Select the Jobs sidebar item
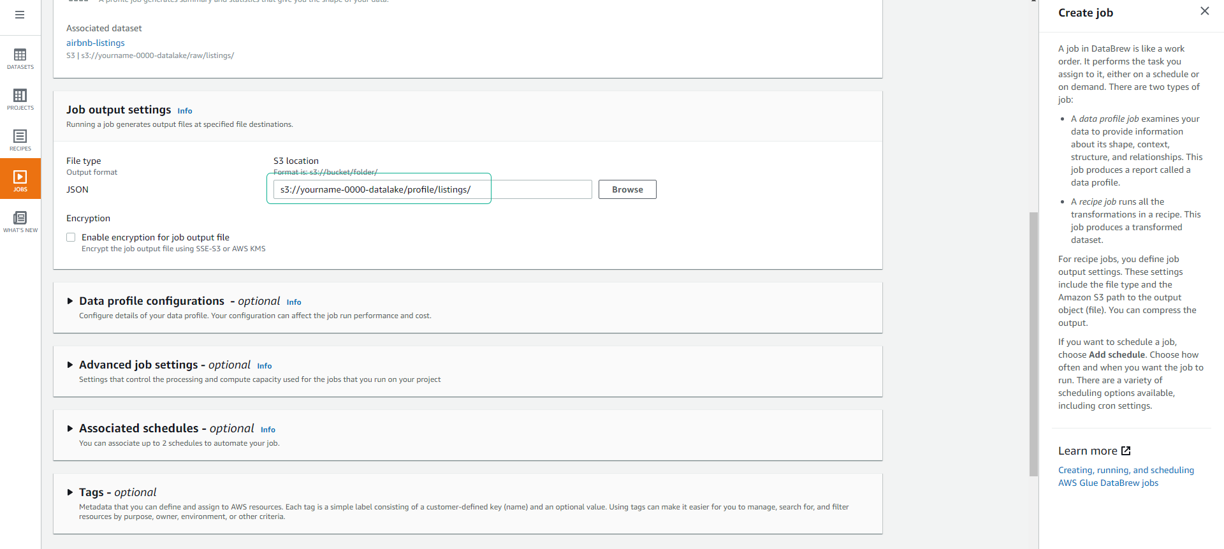 click(x=20, y=179)
